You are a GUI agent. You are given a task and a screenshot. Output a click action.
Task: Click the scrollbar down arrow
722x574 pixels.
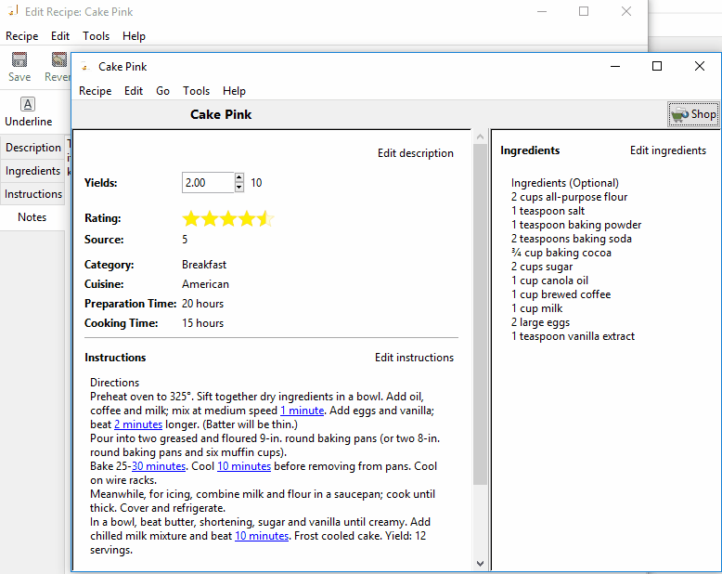[x=480, y=564]
